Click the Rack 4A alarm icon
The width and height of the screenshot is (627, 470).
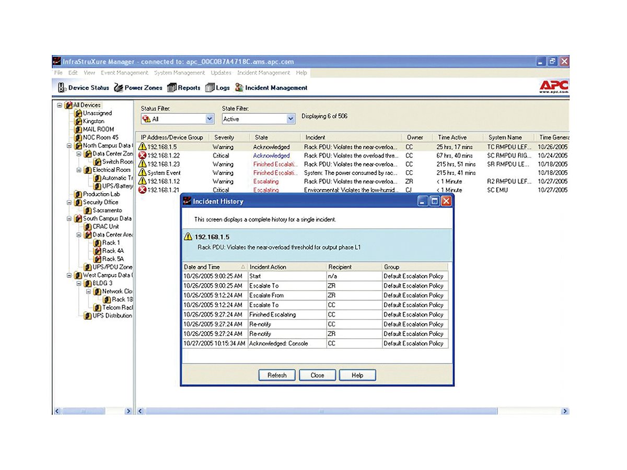tap(97, 251)
